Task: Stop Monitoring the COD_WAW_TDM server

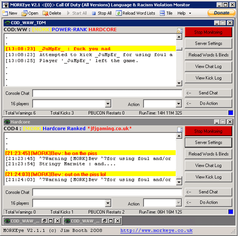Action: (x=208, y=32)
